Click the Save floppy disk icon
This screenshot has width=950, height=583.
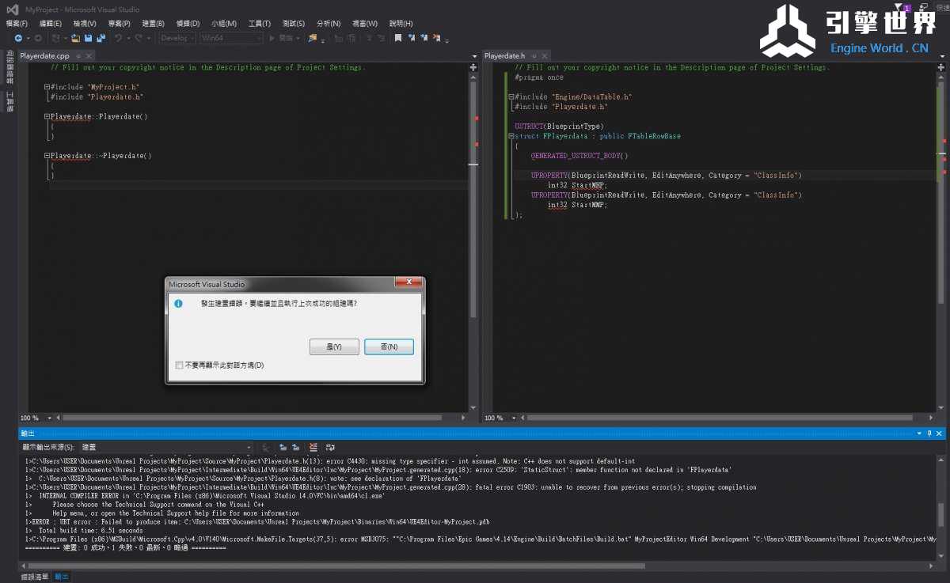coord(88,38)
